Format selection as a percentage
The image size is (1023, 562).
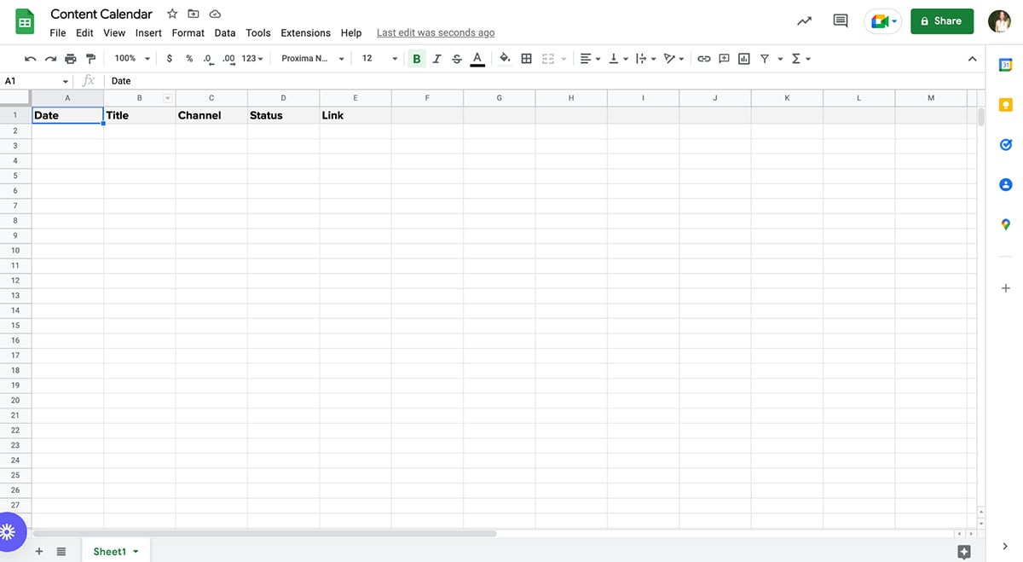pos(188,58)
